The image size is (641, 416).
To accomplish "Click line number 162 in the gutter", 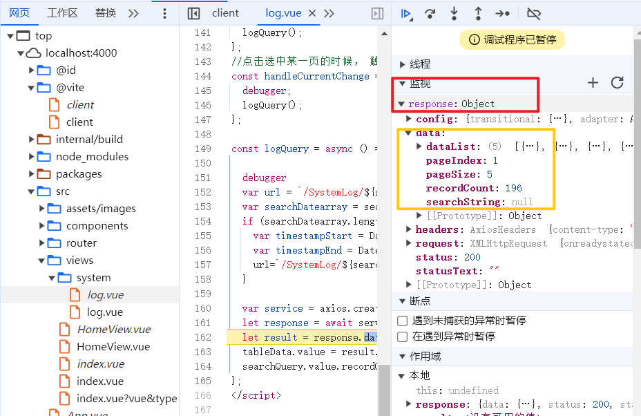I will [203, 337].
